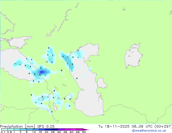
Task: Pick the legend swatch between 15 and 20
Action: click(x=42, y=129)
